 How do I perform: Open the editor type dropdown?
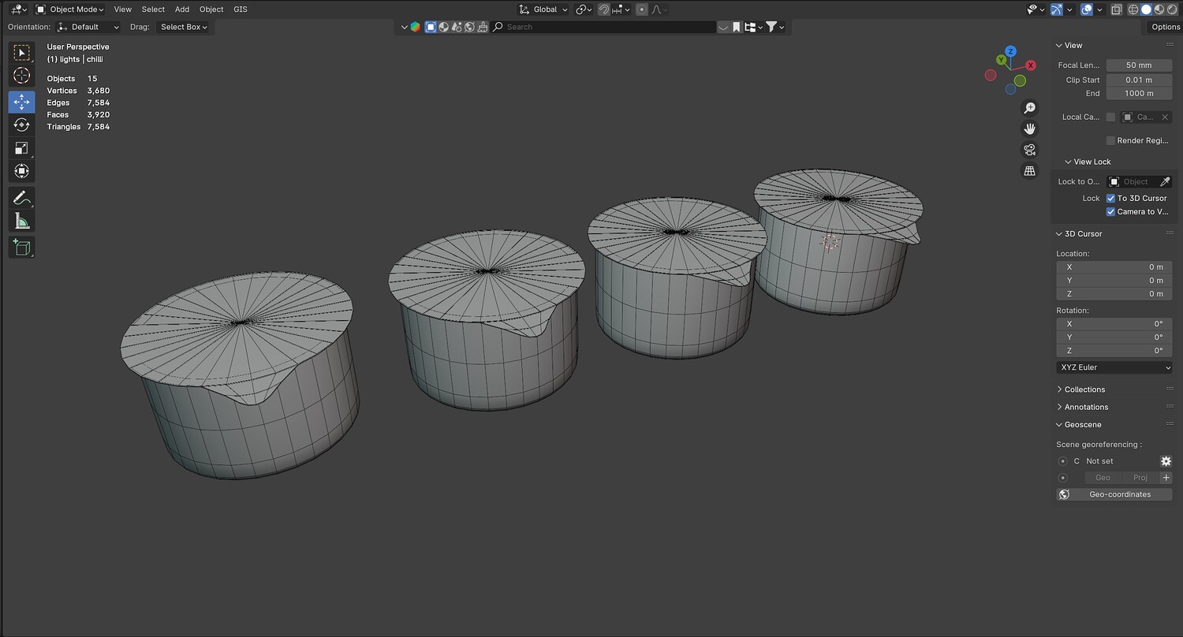tap(19, 9)
